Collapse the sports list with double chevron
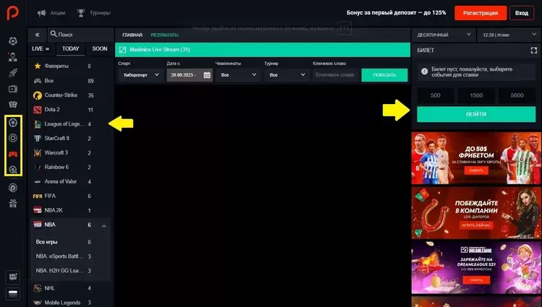This screenshot has width=542, height=307. click(38, 35)
